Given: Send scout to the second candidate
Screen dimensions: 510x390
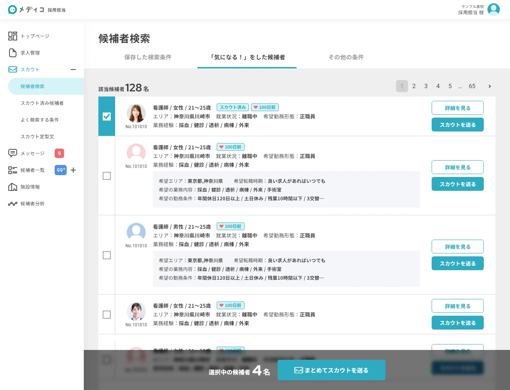Looking at the screenshot, I should (x=458, y=184).
